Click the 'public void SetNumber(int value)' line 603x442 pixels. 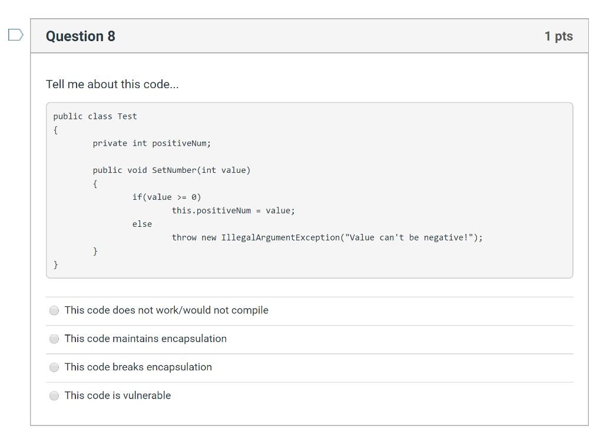(x=171, y=170)
